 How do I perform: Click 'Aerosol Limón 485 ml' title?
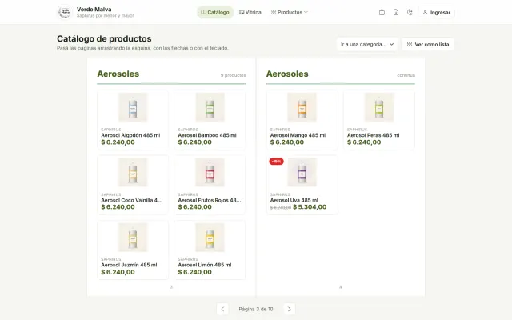(205, 265)
